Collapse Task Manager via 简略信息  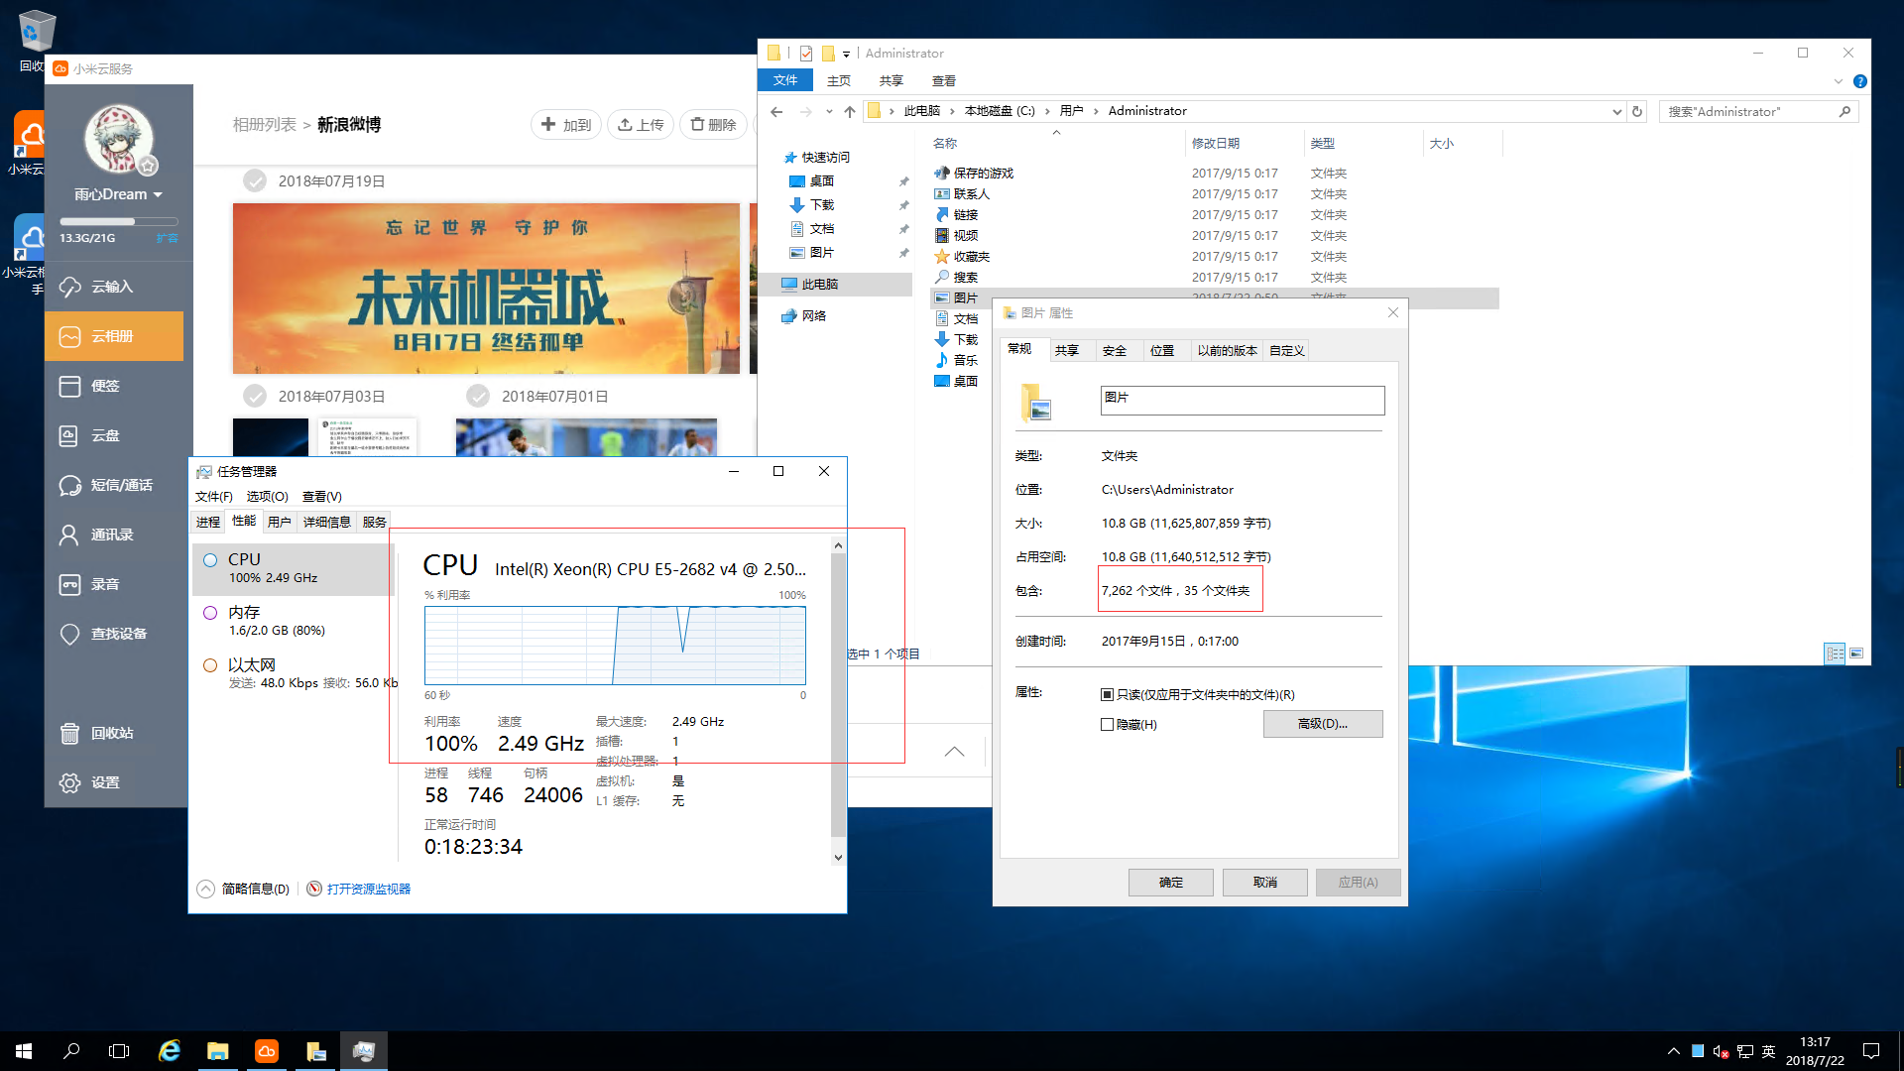[244, 889]
